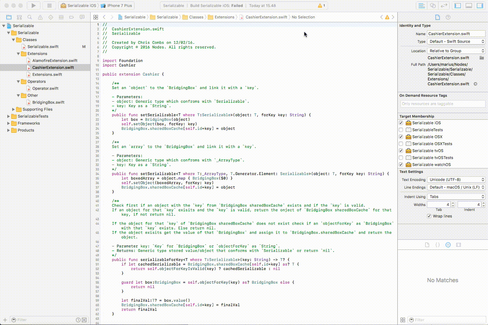
Task: Show the File Template library
Action: [x=427, y=245]
